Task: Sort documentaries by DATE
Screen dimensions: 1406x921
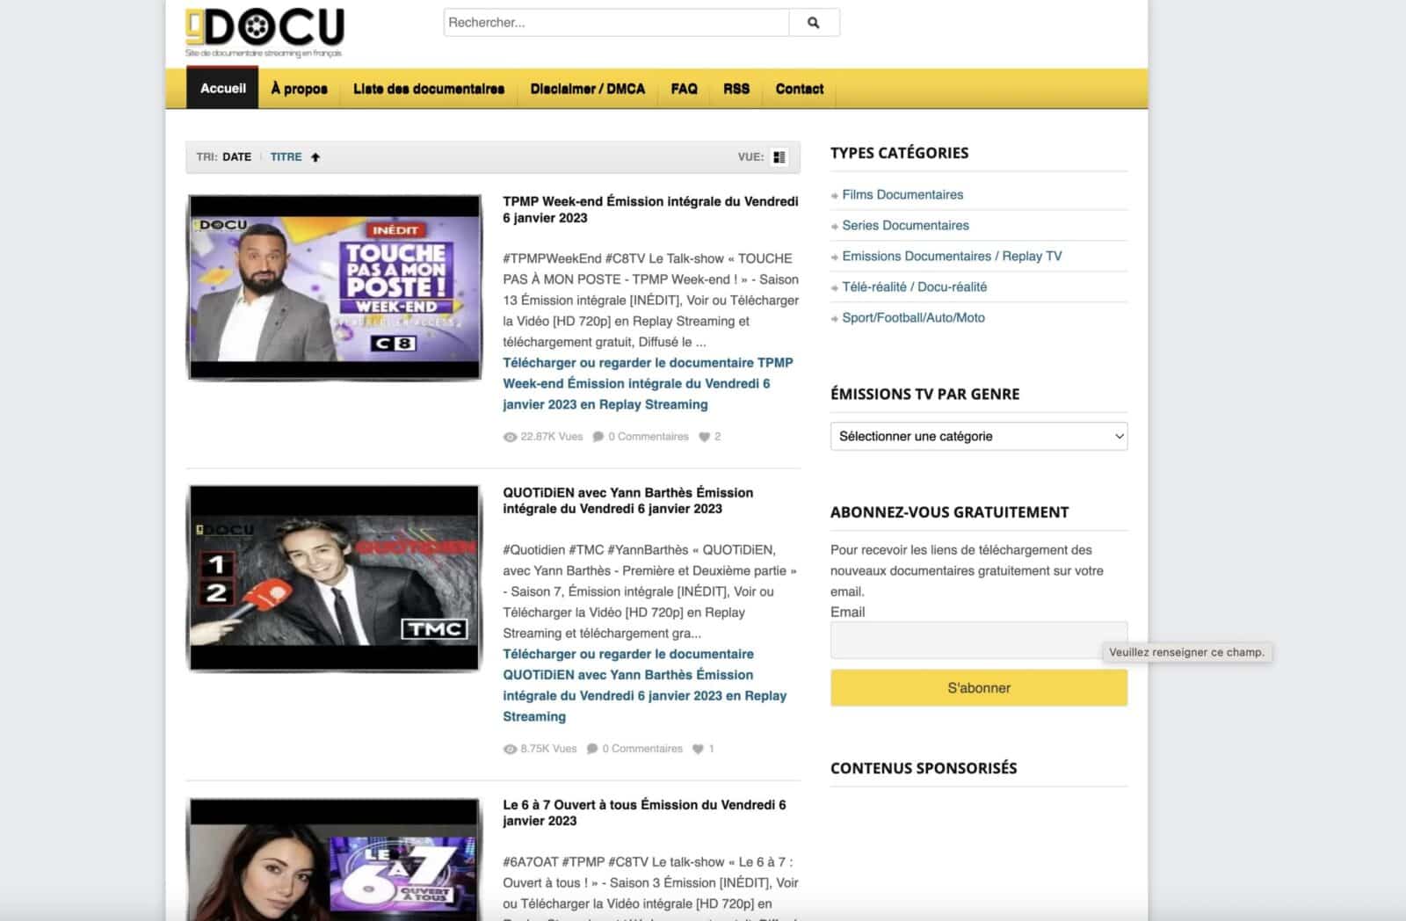Action: point(236,157)
